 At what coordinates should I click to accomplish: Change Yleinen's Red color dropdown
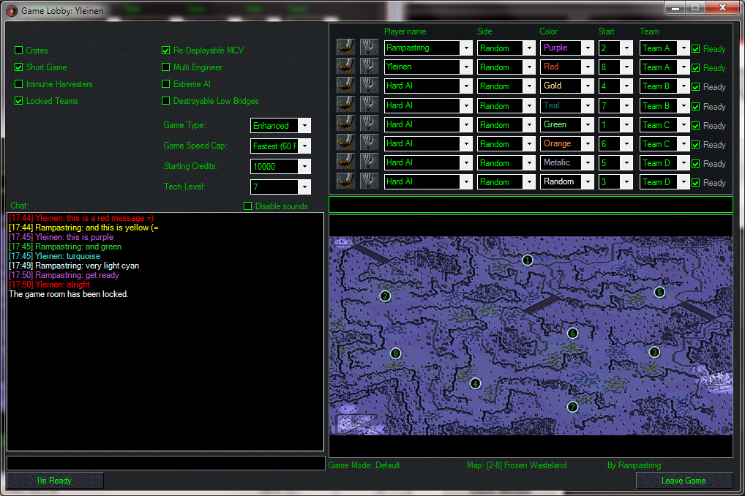pyautogui.click(x=567, y=67)
